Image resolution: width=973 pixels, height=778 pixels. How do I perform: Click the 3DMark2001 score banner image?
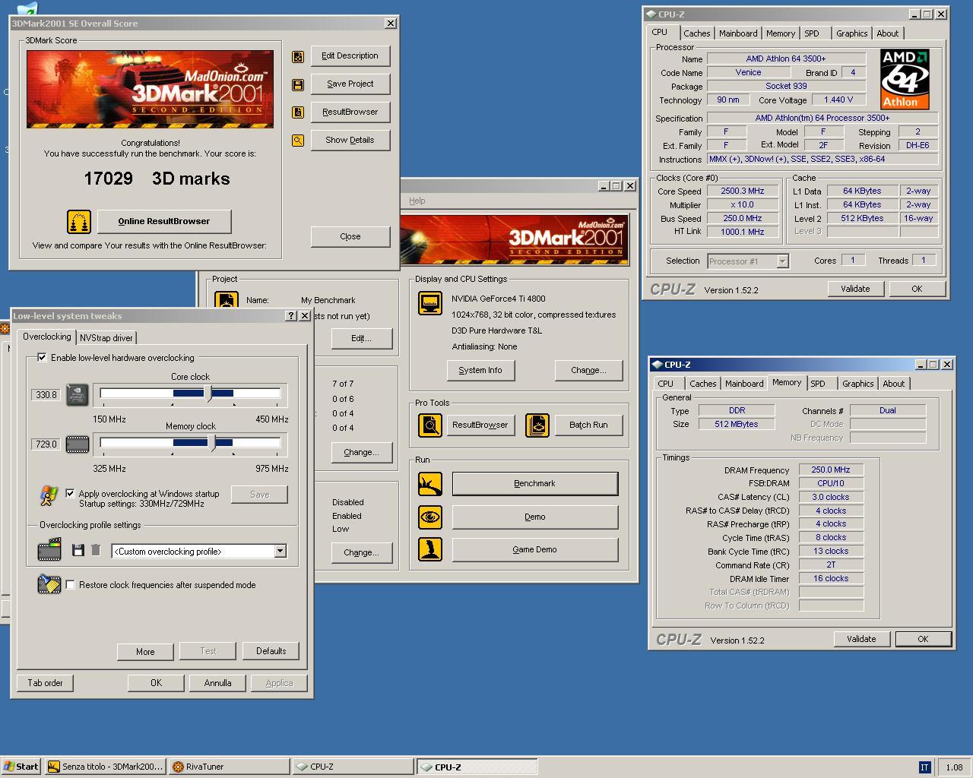click(150, 89)
